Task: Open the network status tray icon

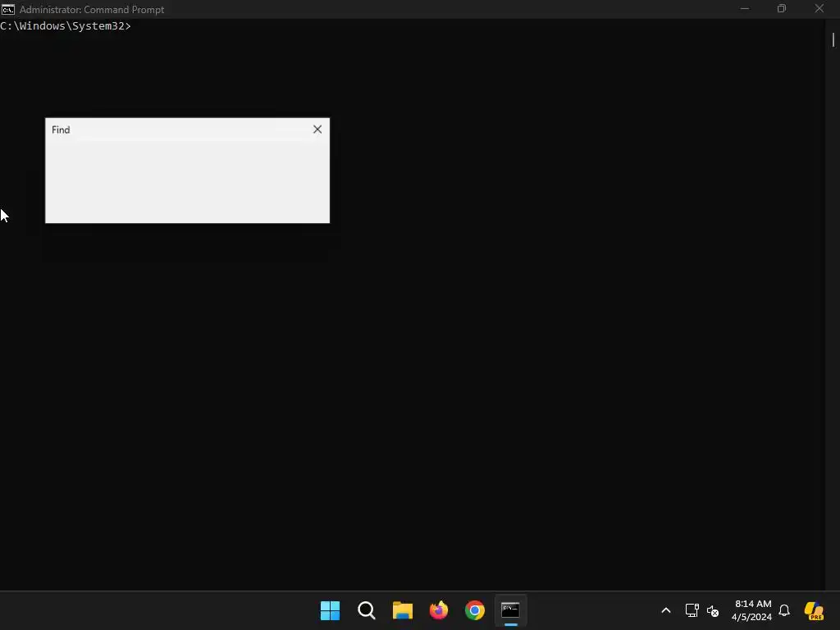Action: (692, 610)
